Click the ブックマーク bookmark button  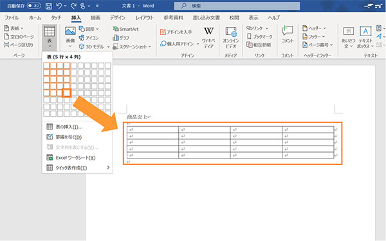click(x=260, y=37)
